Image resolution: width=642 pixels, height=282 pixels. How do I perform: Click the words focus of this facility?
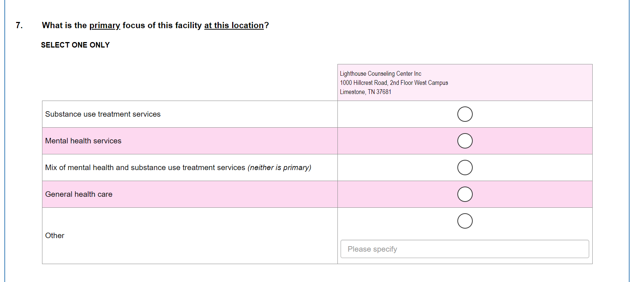coord(162,25)
